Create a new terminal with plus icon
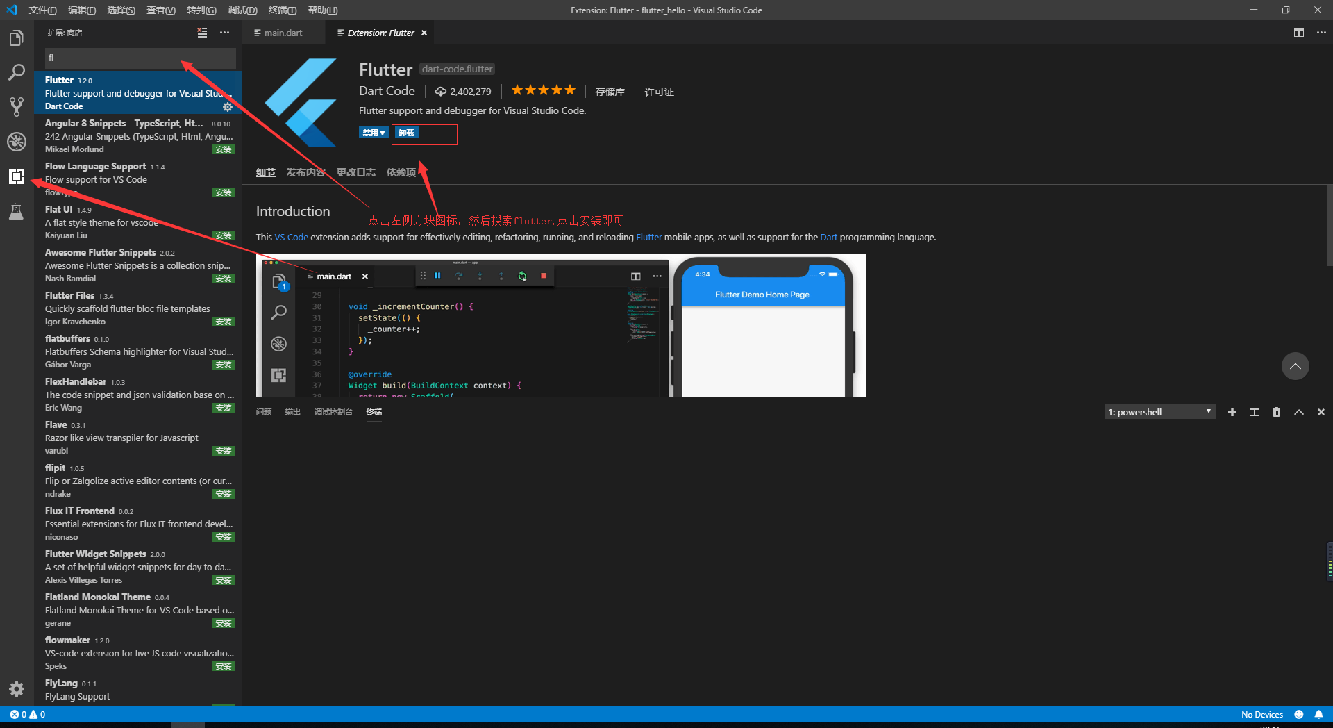 [x=1232, y=412]
